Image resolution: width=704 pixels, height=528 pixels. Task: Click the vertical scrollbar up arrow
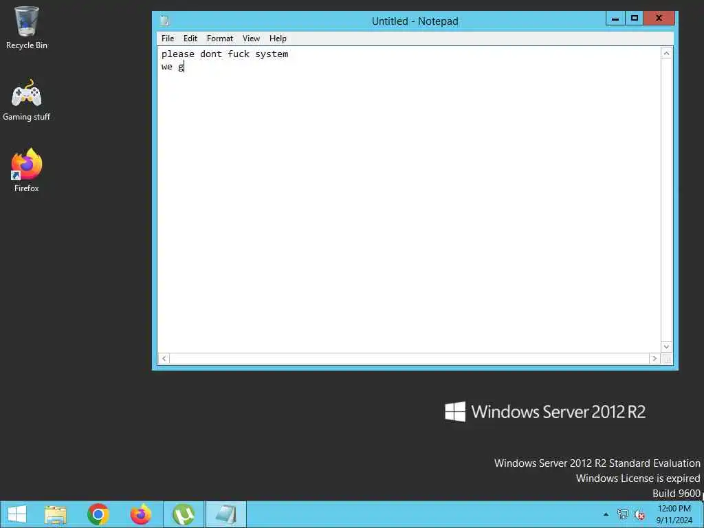tap(666, 54)
